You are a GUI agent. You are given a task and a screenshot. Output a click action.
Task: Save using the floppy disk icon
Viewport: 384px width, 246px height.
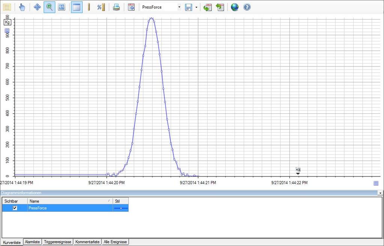click(x=188, y=7)
